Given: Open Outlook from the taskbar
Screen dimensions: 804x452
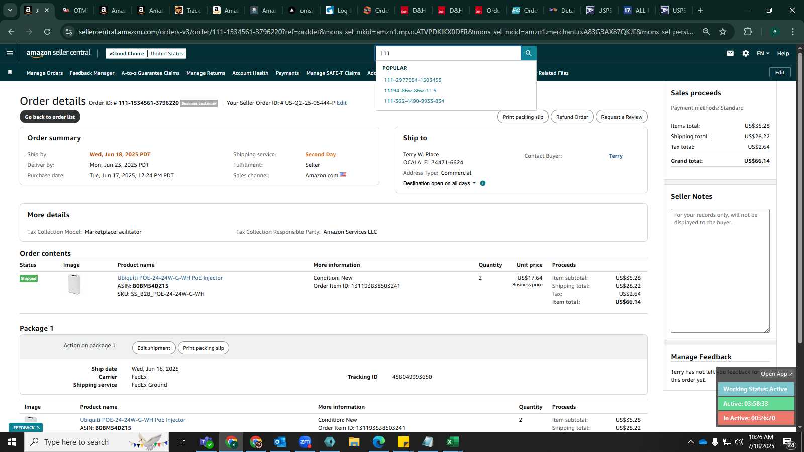Looking at the screenshot, I should 280,442.
